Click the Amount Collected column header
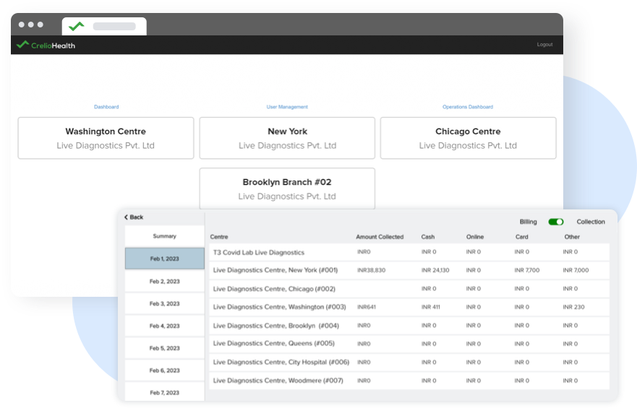Image resolution: width=637 pixels, height=408 pixels. click(380, 237)
